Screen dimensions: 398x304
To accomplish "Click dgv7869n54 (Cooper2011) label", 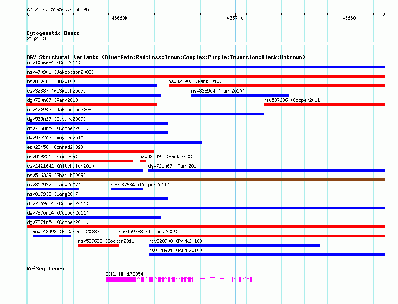I will pos(58,203).
